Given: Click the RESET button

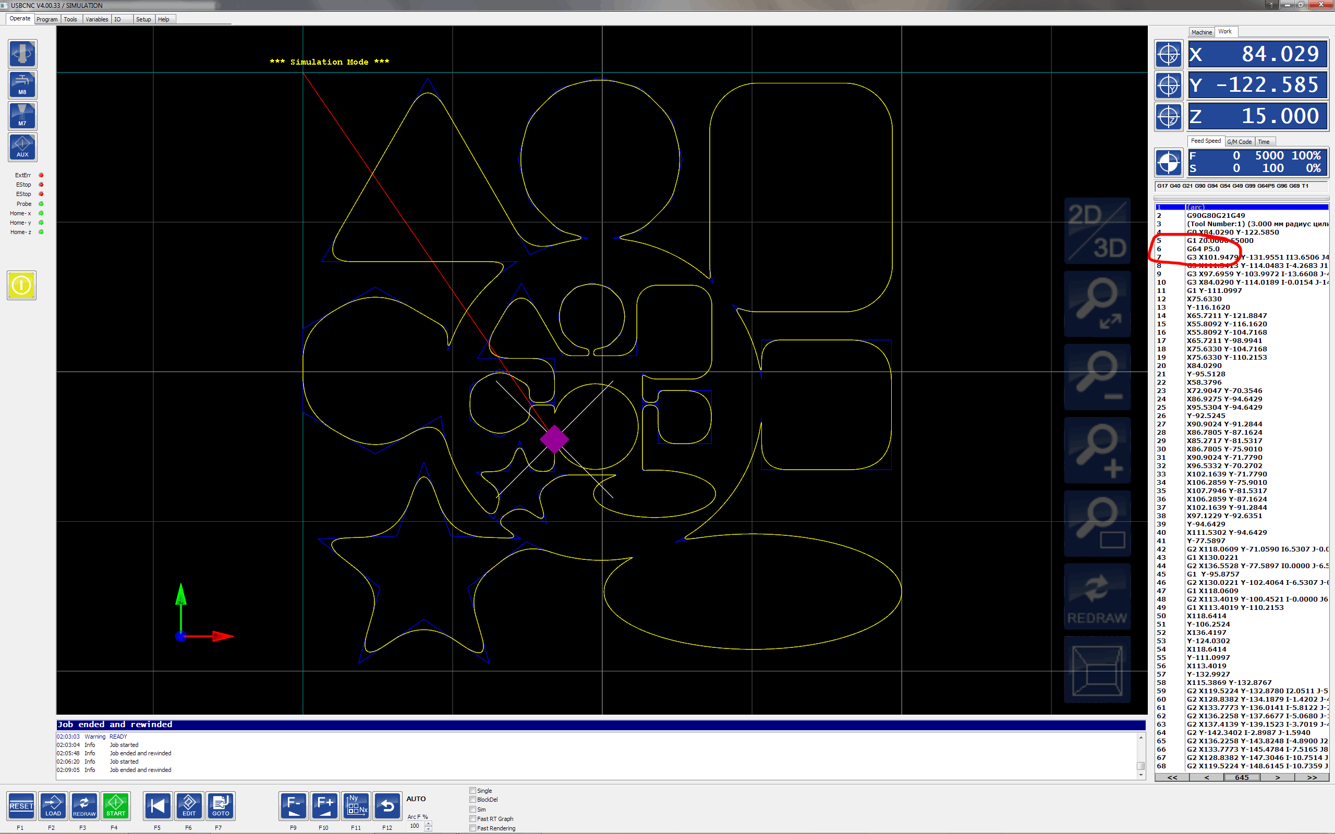Looking at the screenshot, I should 21,805.
